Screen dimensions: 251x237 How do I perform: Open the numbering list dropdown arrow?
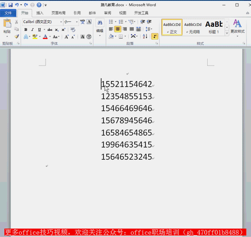tap(125, 22)
